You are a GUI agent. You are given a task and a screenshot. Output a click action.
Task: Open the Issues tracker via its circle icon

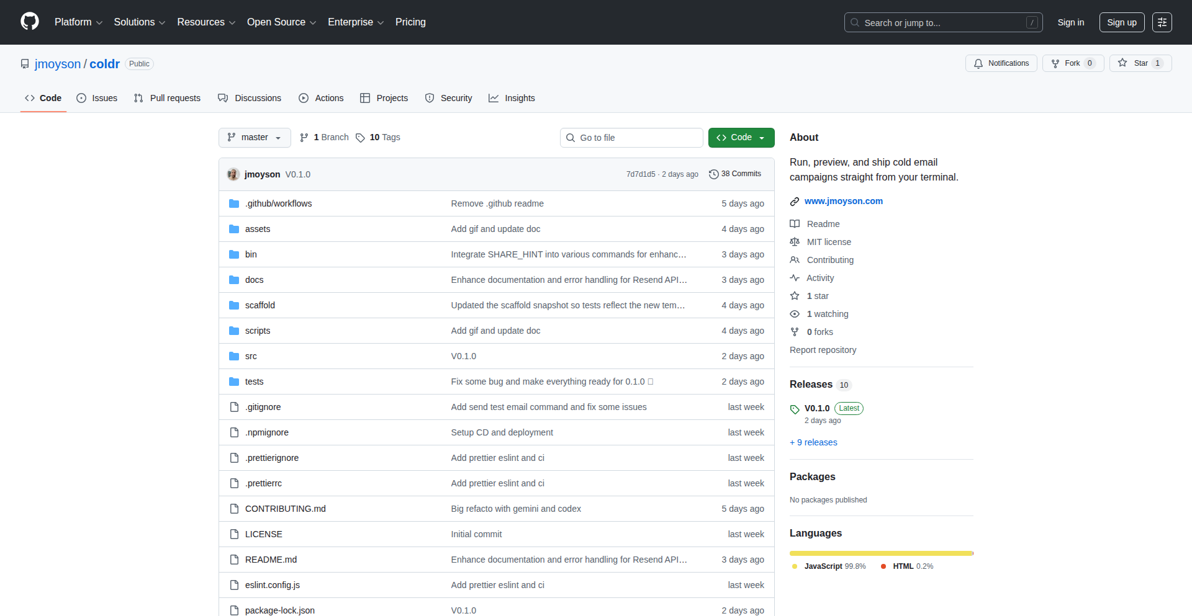[81, 98]
